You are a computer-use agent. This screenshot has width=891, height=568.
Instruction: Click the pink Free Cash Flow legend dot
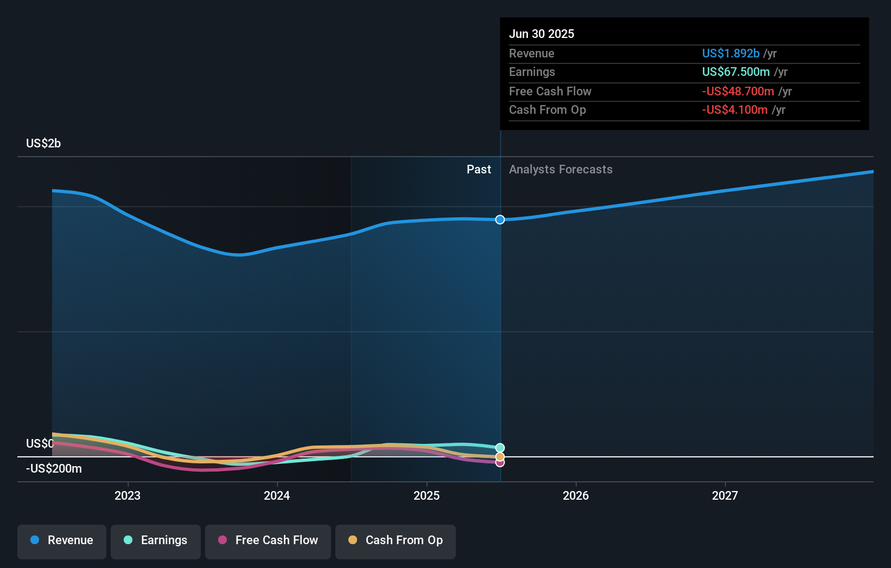(x=222, y=540)
